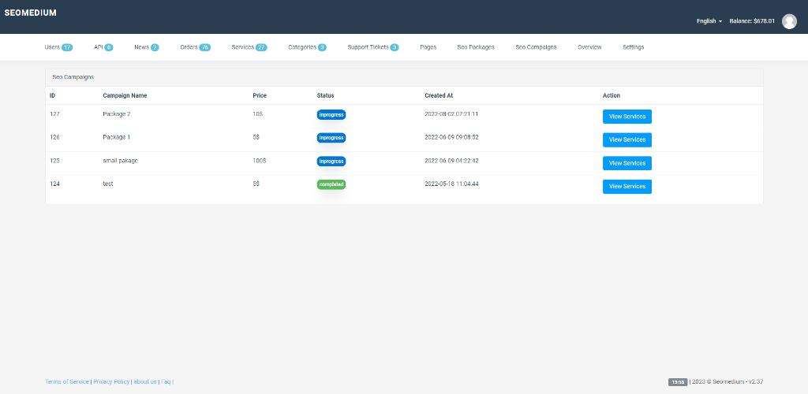Click the inprogress badge of Package 2
This screenshot has width=808, height=394.
pyautogui.click(x=331, y=115)
